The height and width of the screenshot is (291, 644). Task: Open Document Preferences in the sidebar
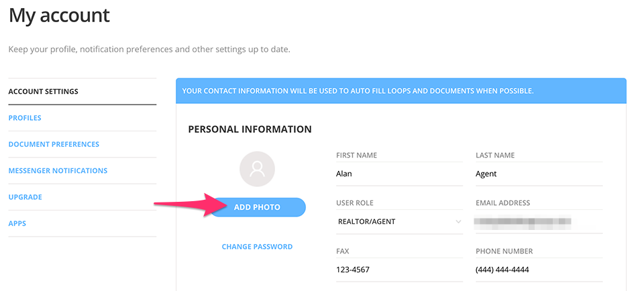[x=54, y=144]
